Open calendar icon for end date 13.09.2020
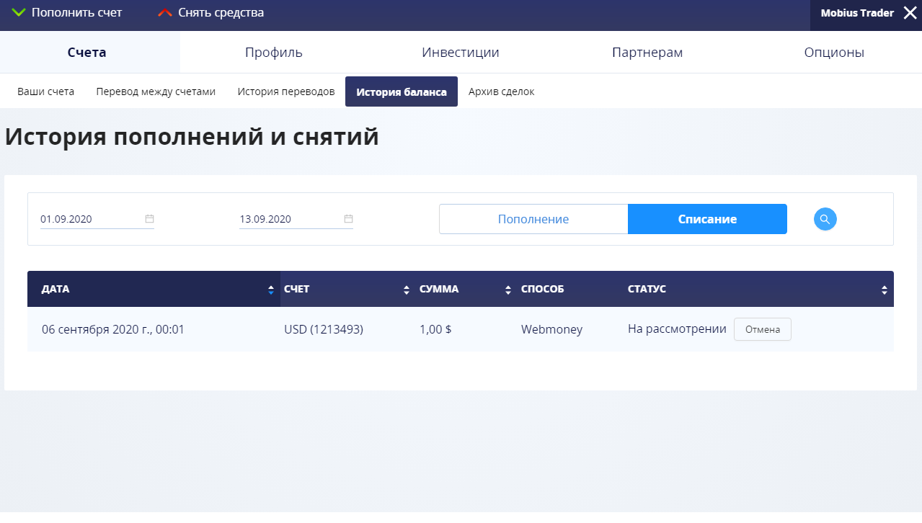Screen dimensions: 922x523 (x=348, y=219)
